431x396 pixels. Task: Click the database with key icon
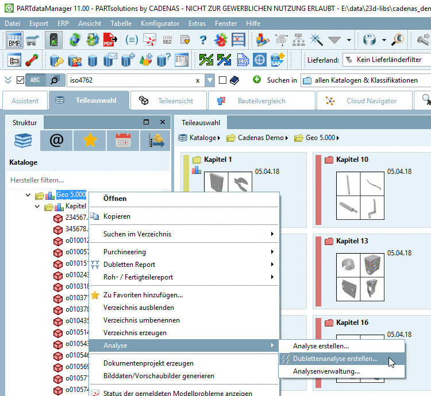(x=57, y=60)
